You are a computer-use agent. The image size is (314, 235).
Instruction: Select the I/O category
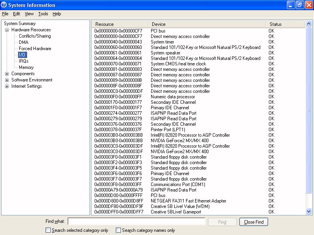(x=22, y=55)
